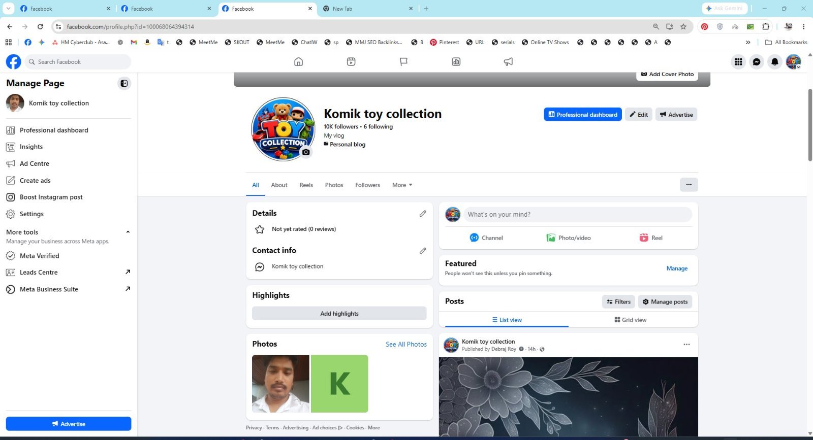
Task: Open the Menu grid icon
Action: tap(738, 62)
